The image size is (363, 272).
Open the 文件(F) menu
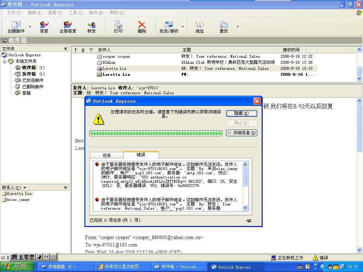tap(14, 13)
